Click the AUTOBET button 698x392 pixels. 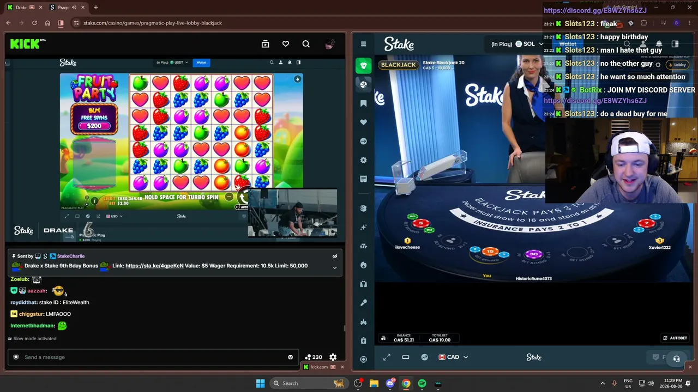[x=675, y=338]
